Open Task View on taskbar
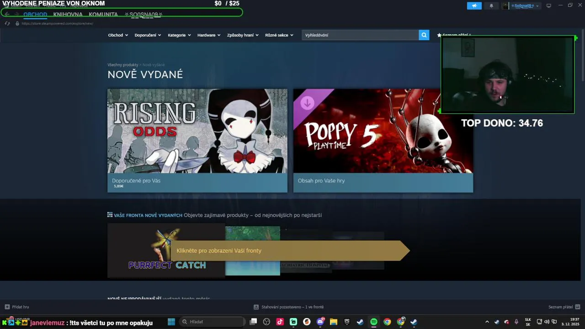This screenshot has width=585, height=329. click(254, 322)
